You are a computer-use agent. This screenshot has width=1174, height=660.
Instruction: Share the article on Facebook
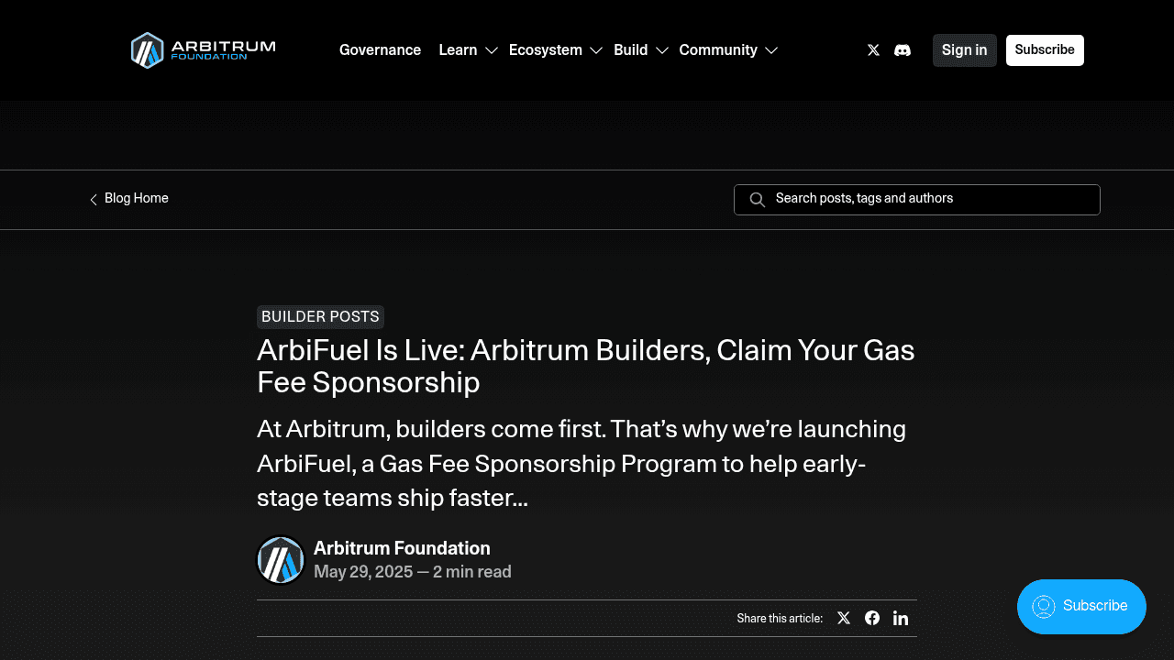tap(871, 618)
